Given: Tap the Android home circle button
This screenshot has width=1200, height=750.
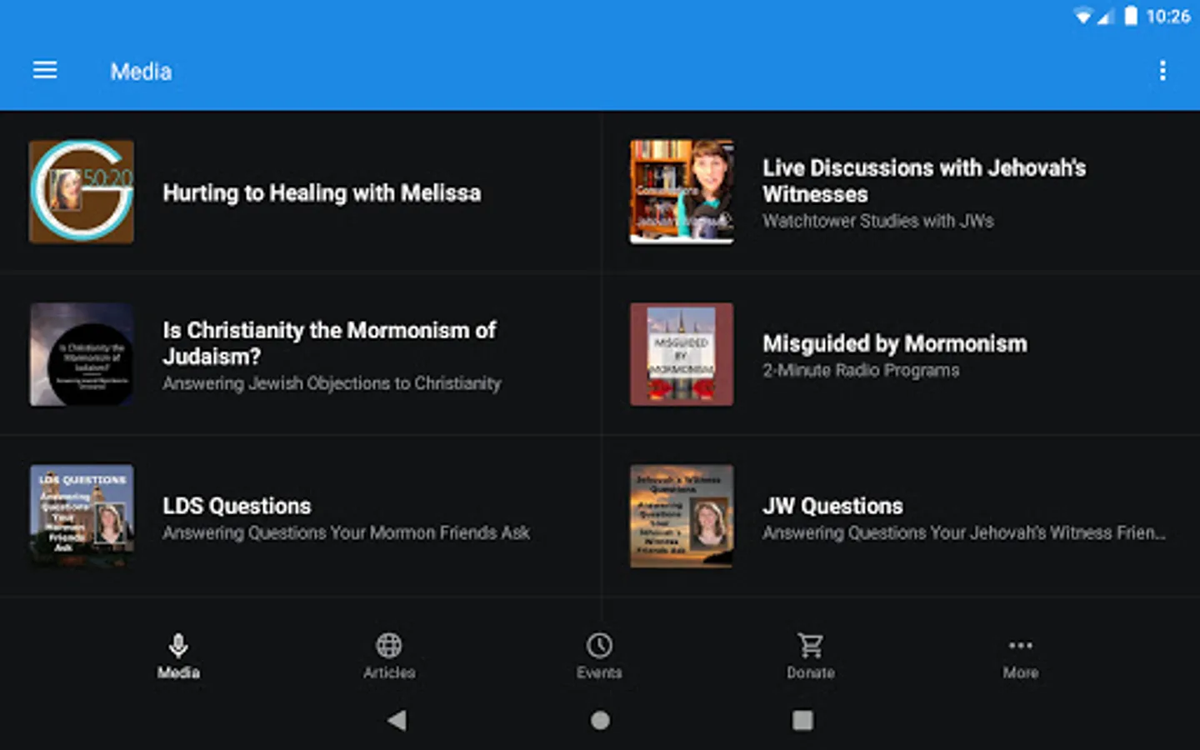Looking at the screenshot, I should coord(600,720).
